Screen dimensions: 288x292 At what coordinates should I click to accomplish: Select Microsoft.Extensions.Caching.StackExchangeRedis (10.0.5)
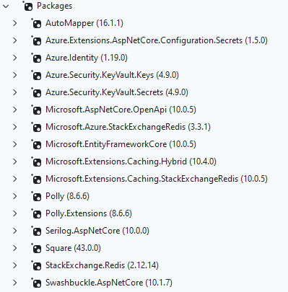click(x=157, y=179)
